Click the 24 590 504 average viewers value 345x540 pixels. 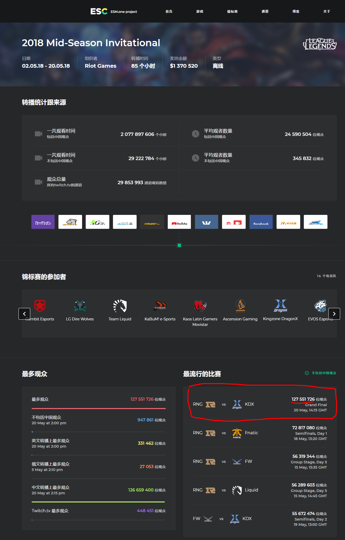(298, 134)
